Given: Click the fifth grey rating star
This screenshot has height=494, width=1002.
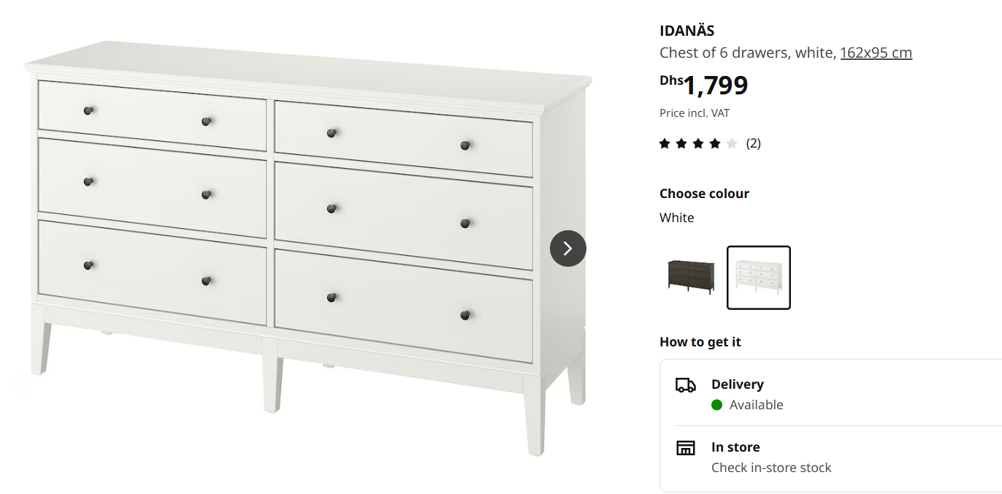Looking at the screenshot, I should click(x=732, y=143).
